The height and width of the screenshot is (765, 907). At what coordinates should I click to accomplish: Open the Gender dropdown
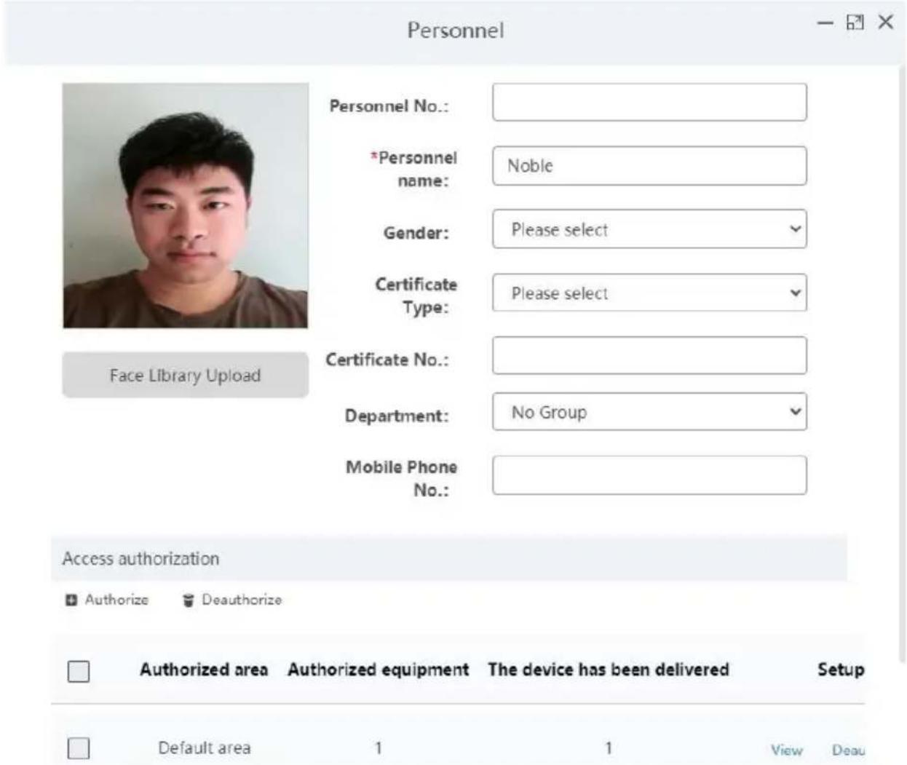pyautogui.click(x=649, y=229)
